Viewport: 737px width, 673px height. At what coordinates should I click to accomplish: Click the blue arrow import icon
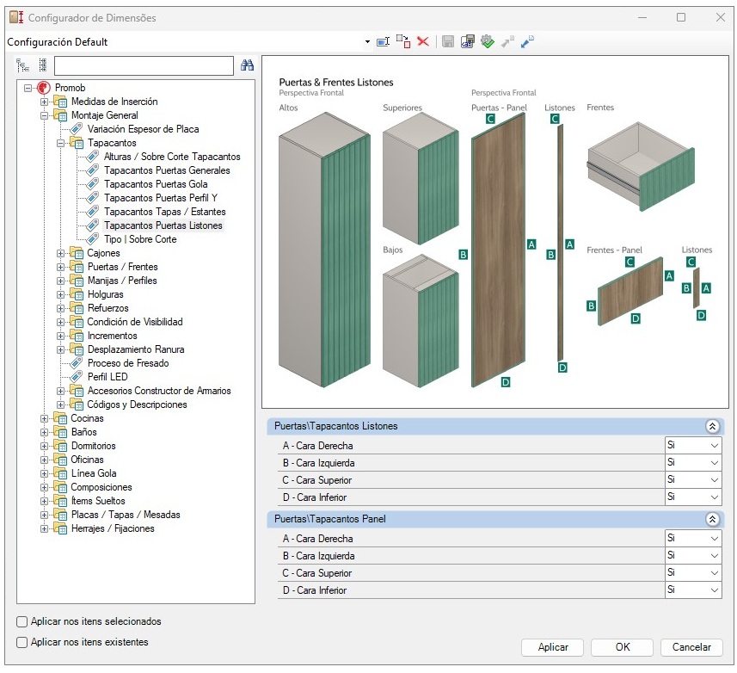coord(528,41)
